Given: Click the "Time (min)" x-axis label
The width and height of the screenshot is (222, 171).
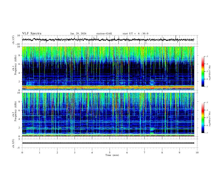Looking at the screenshot, I should pyautogui.click(x=112, y=155).
